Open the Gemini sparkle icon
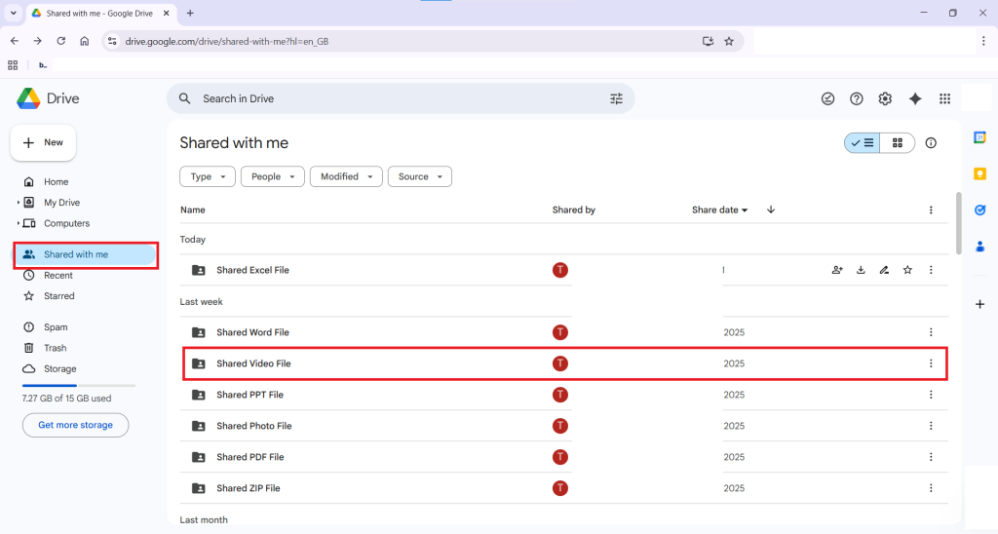This screenshot has height=534, width=998. pyautogui.click(x=914, y=98)
